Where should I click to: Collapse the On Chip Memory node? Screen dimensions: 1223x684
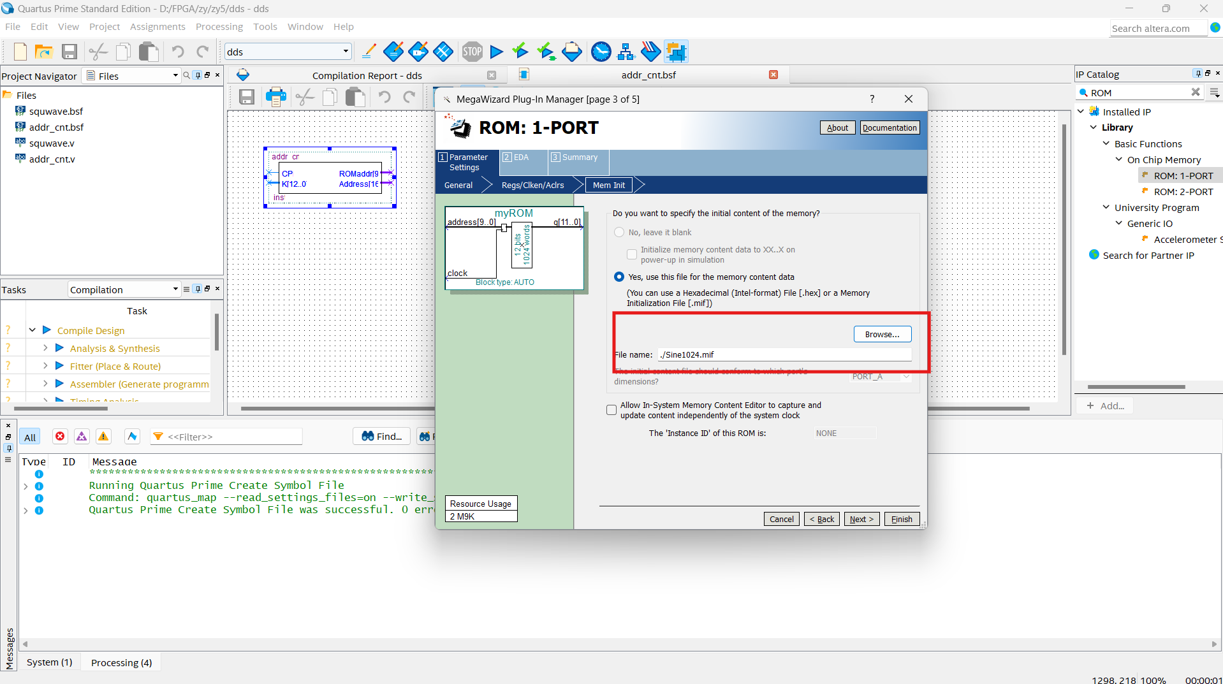click(1119, 159)
